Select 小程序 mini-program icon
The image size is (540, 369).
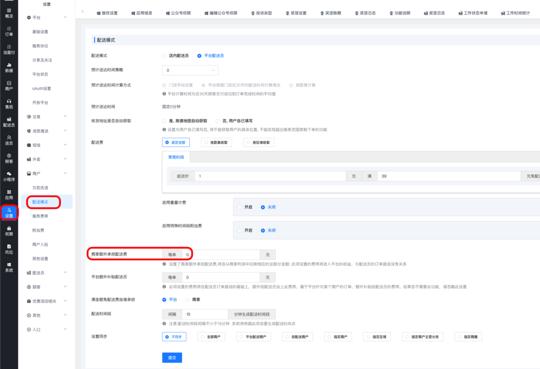[9, 176]
